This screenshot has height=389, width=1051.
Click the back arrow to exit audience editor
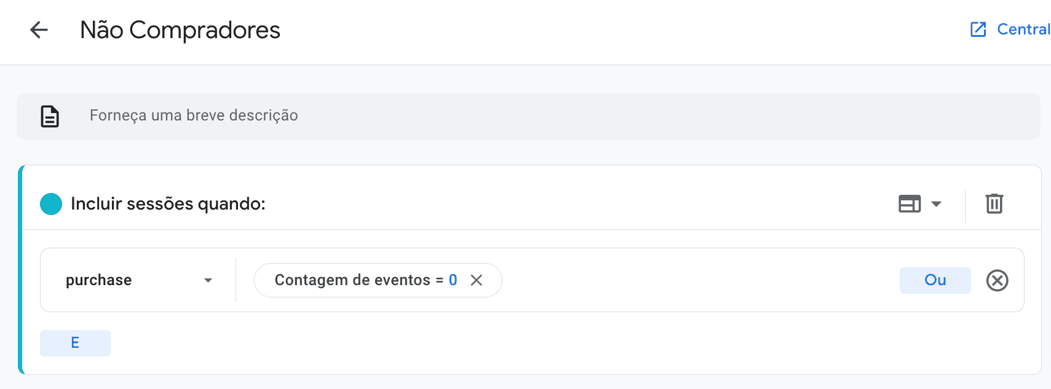tap(39, 29)
